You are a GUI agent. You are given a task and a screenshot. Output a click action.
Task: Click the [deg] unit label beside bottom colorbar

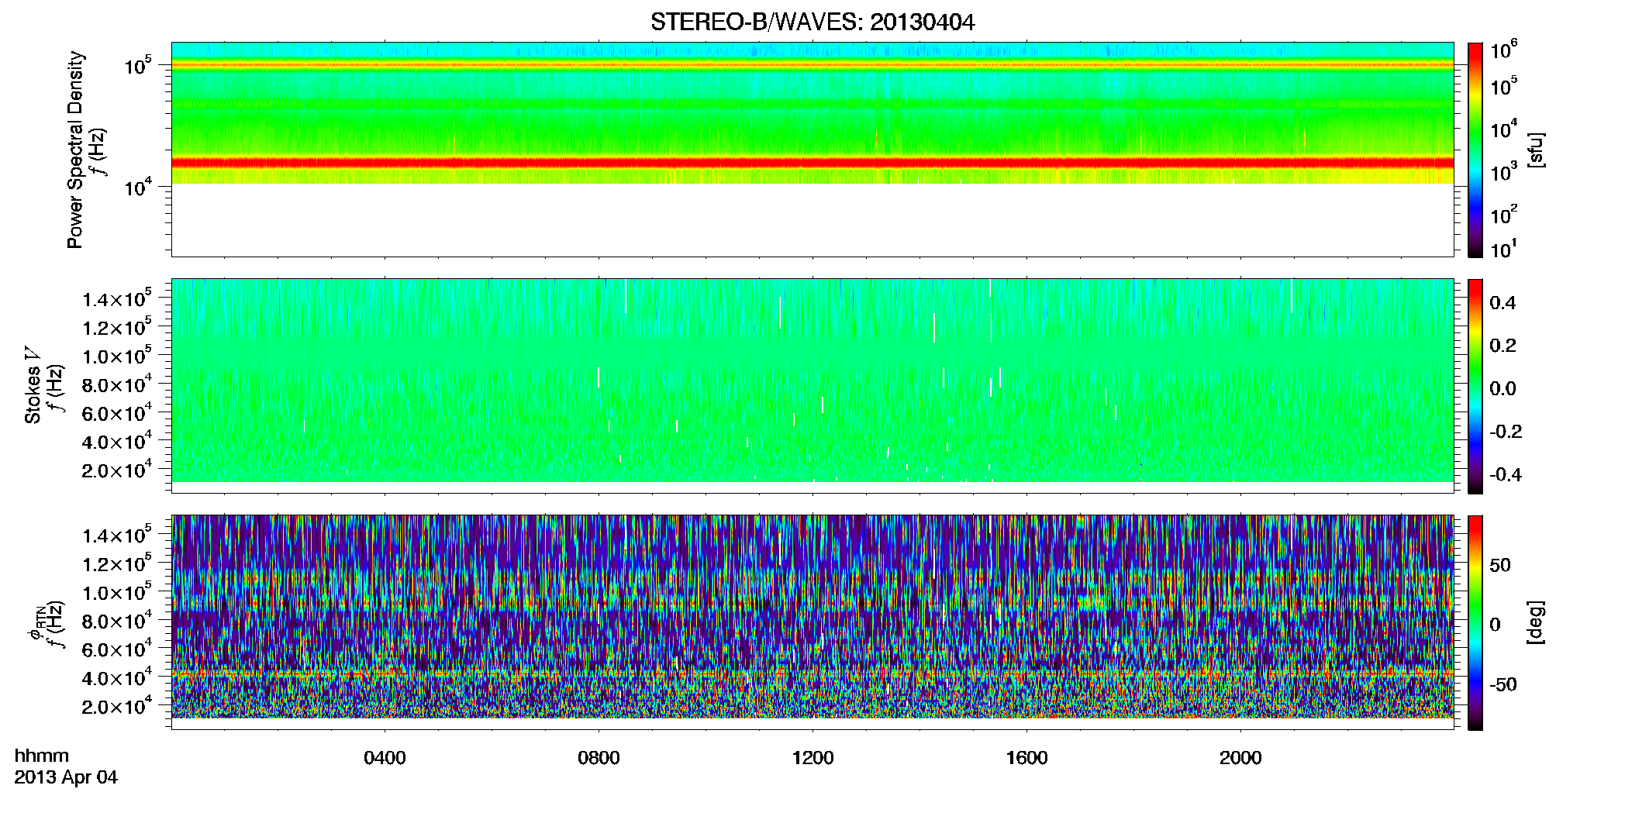point(1536,622)
